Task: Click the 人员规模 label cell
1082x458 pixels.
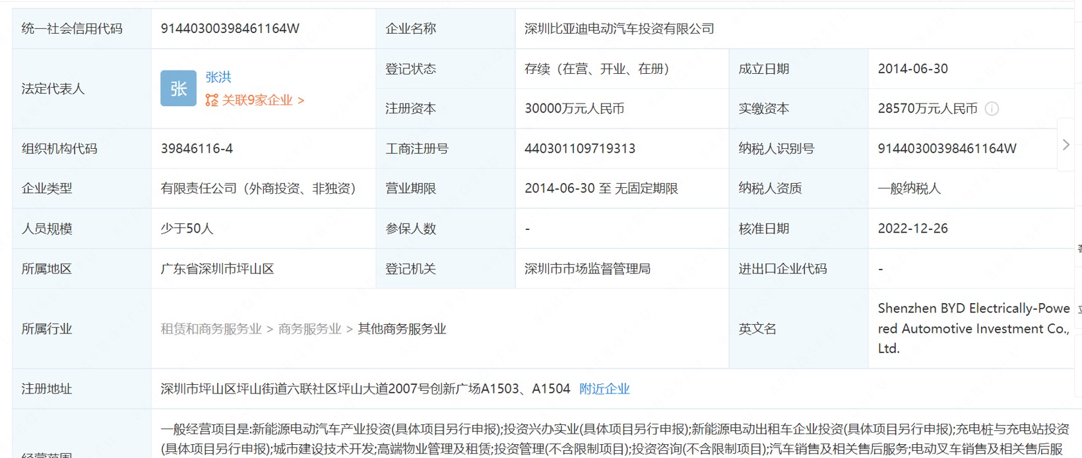Action: point(82,229)
